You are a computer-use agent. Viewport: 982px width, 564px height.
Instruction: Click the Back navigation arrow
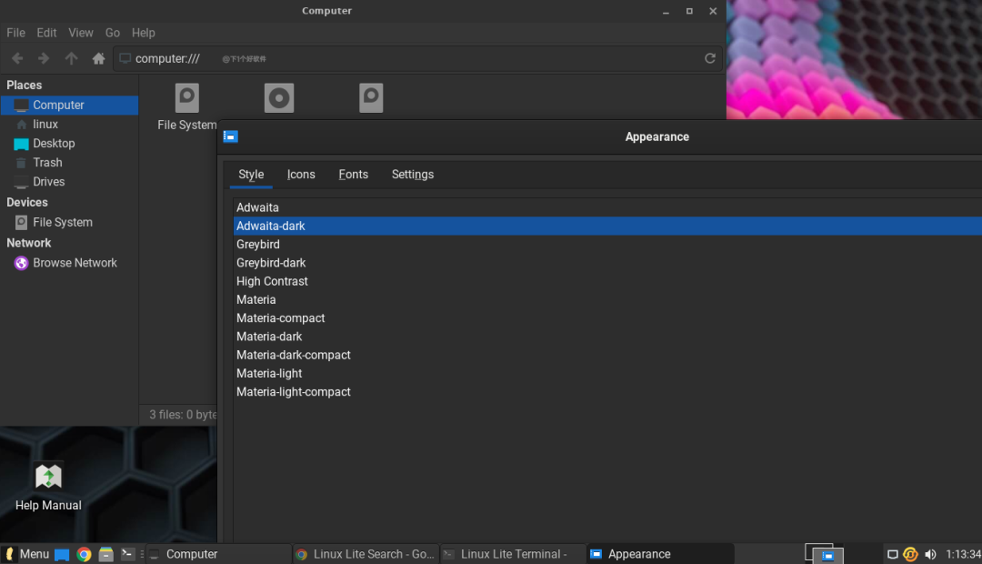16,57
